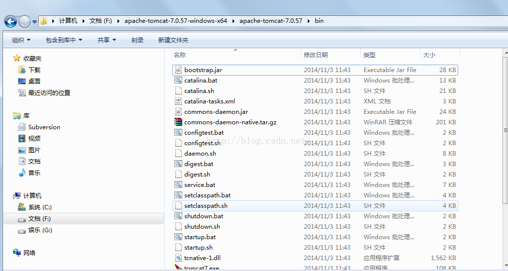
Task: Click the Forward navigation arrow button
Action: [x=24, y=22]
